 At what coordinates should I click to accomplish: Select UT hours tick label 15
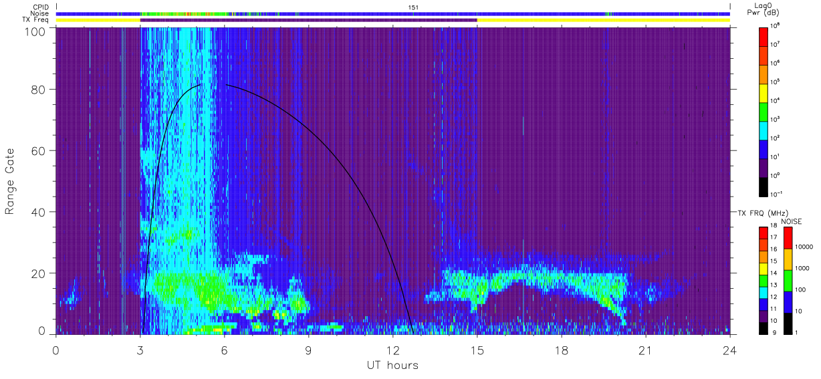(477, 350)
